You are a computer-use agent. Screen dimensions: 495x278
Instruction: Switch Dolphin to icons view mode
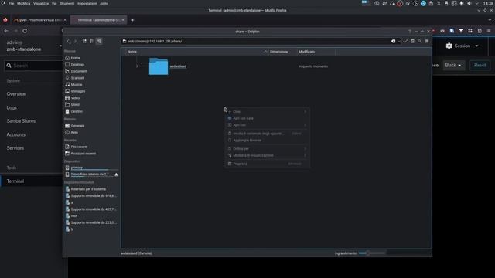click(84, 41)
